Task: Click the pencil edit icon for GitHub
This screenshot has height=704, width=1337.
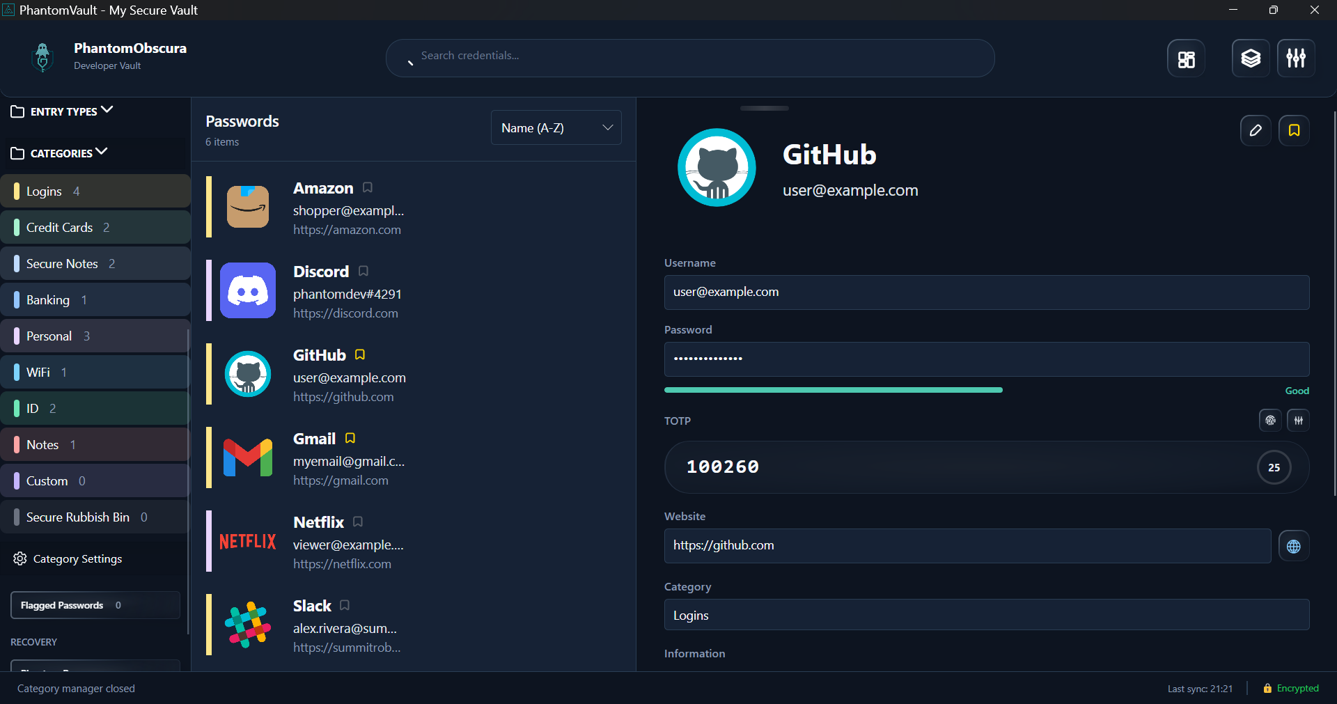Action: coord(1256,130)
